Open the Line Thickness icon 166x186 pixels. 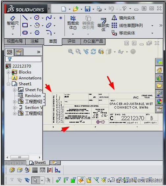[35, 170]
